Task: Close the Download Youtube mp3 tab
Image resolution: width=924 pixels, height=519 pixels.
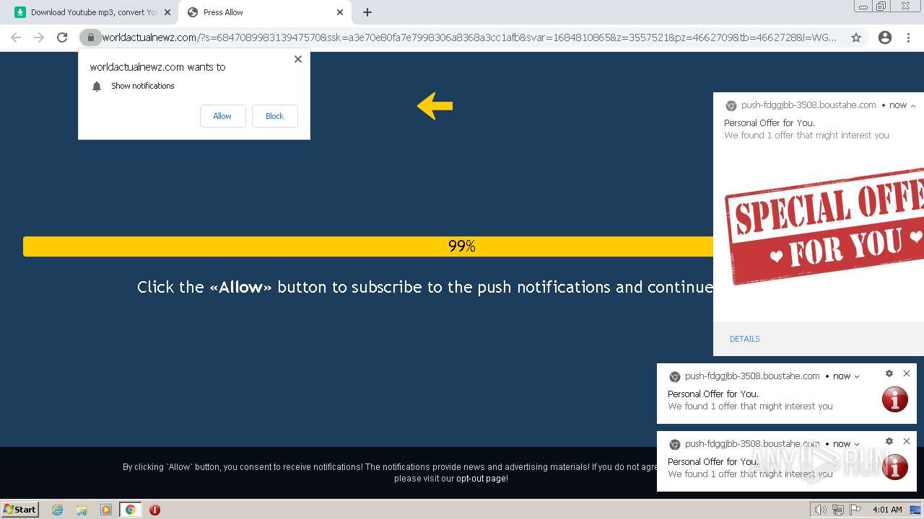Action: [167, 12]
